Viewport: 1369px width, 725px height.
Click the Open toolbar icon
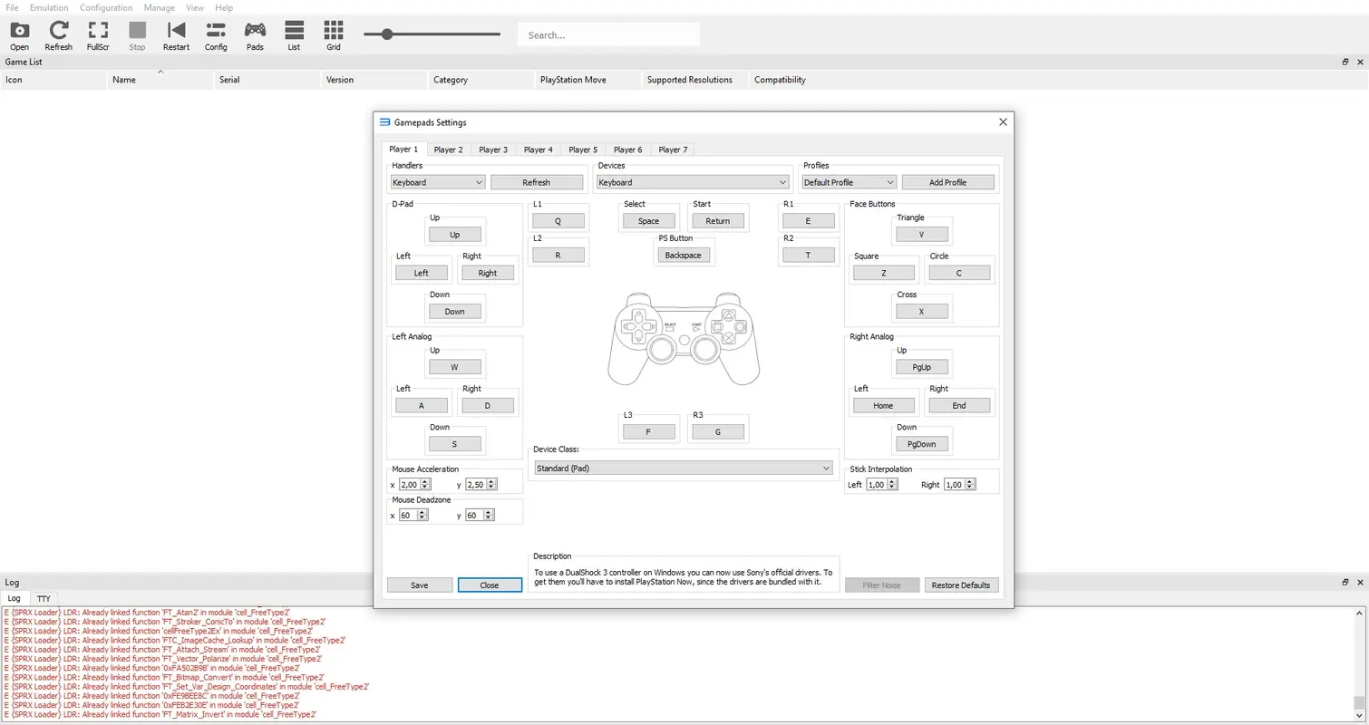pos(19,34)
